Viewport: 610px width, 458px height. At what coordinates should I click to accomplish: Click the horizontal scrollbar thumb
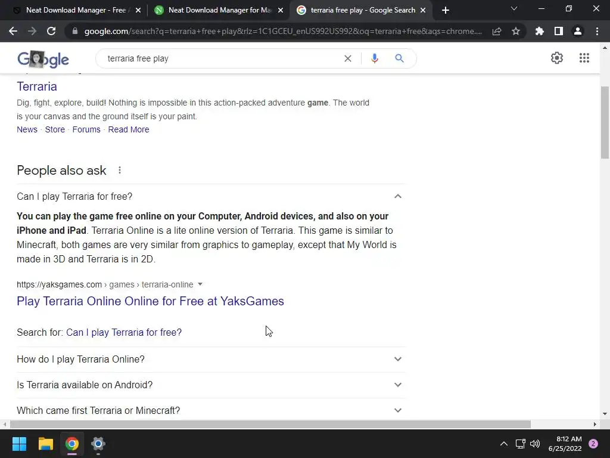point(270,424)
